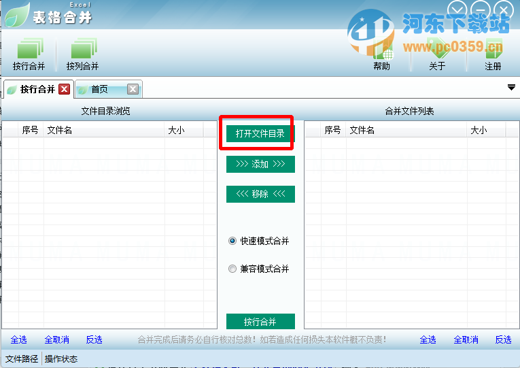
Task: Click the 打开文件目录 button
Action: click(x=260, y=133)
